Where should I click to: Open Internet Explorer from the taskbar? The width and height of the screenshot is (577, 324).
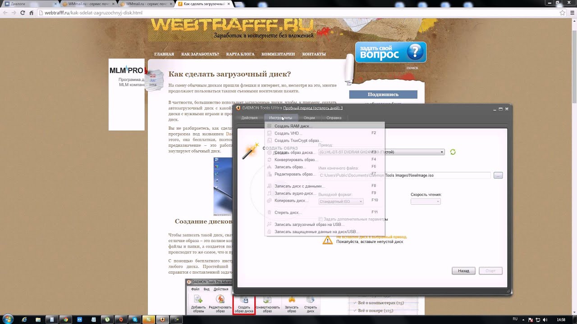pos(24,319)
